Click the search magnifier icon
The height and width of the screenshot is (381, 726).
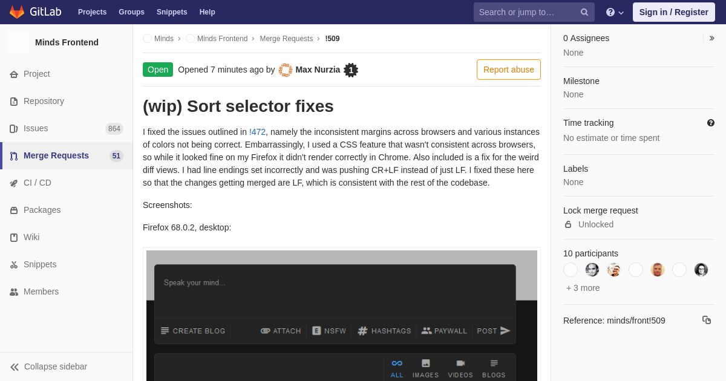[584, 12]
